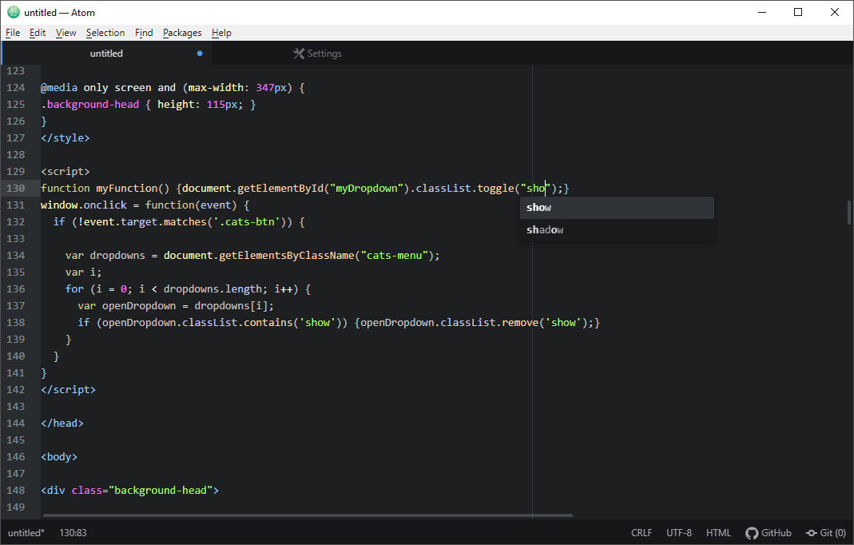
Task: Click classList.remove on line 138
Action: pyautogui.click(x=489, y=323)
